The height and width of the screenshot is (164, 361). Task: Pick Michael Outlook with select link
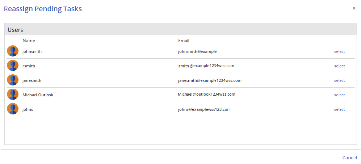339,95
